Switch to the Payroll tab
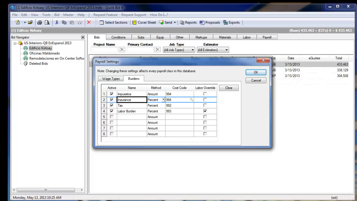The width and height of the screenshot is (357, 201). 267,37
